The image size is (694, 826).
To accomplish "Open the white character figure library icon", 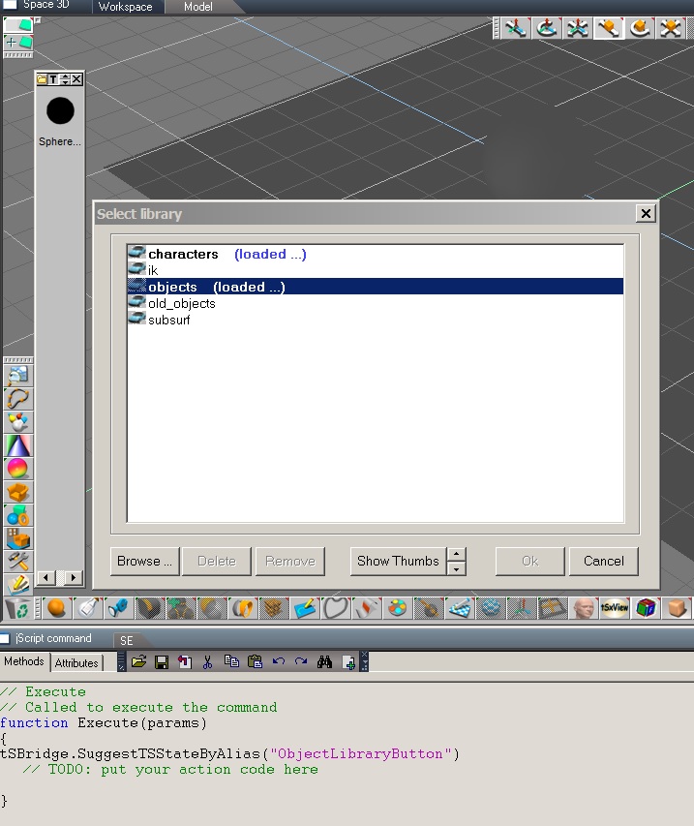I will (x=17, y=422).
